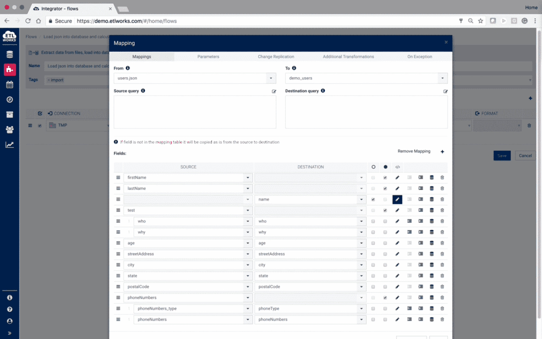
Task: Open Connections database icon in left sidebar
Action: [9, 54]
